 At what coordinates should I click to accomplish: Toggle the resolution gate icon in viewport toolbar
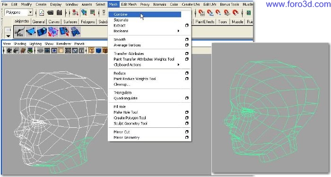[x=54, y=51]
